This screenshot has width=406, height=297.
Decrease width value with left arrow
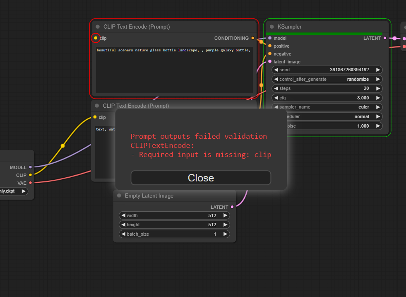(123, 215)
